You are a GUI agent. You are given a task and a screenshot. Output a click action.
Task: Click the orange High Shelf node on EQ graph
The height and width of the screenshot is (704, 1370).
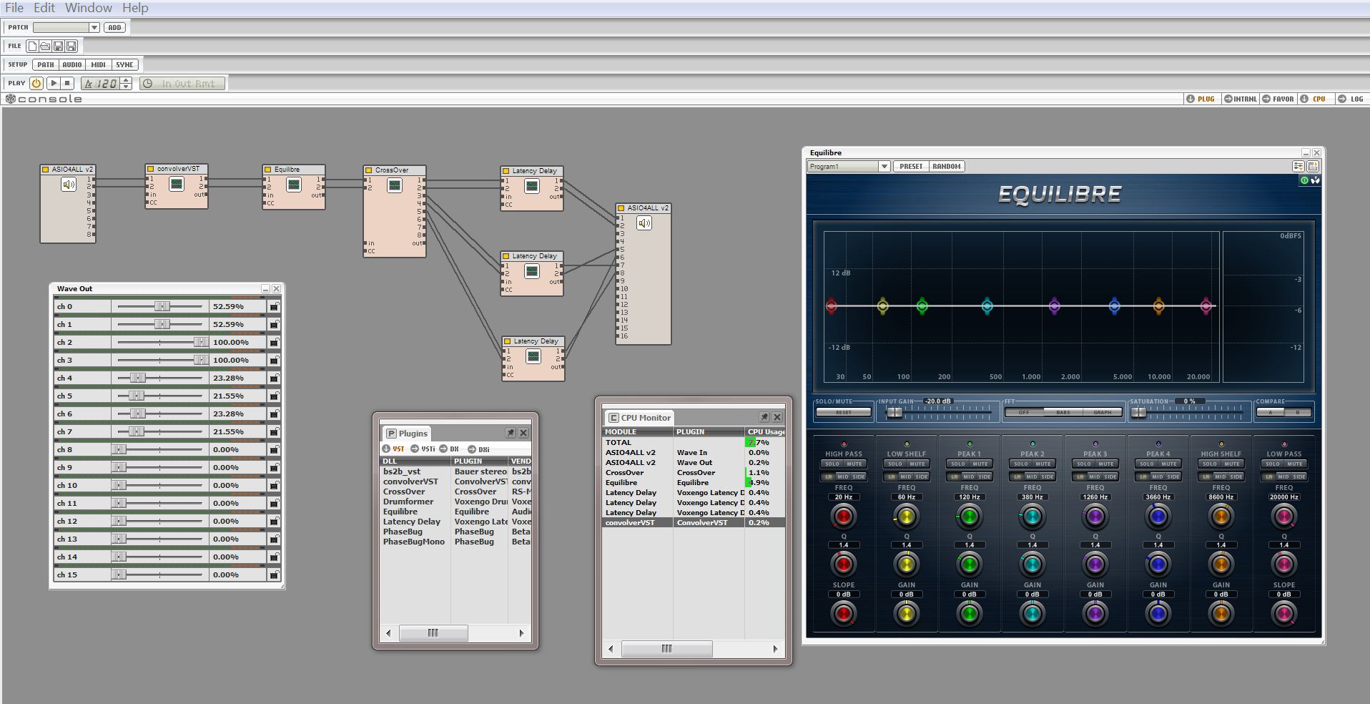pos(1158,306)
